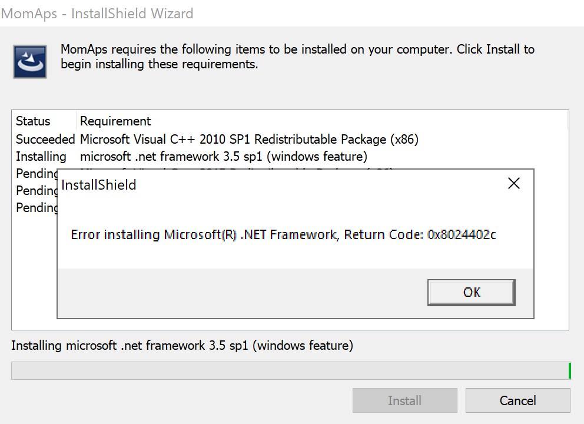The image size is (584, 424).
Task: Close the InstallShield error dialog
Action: (513, 184)
